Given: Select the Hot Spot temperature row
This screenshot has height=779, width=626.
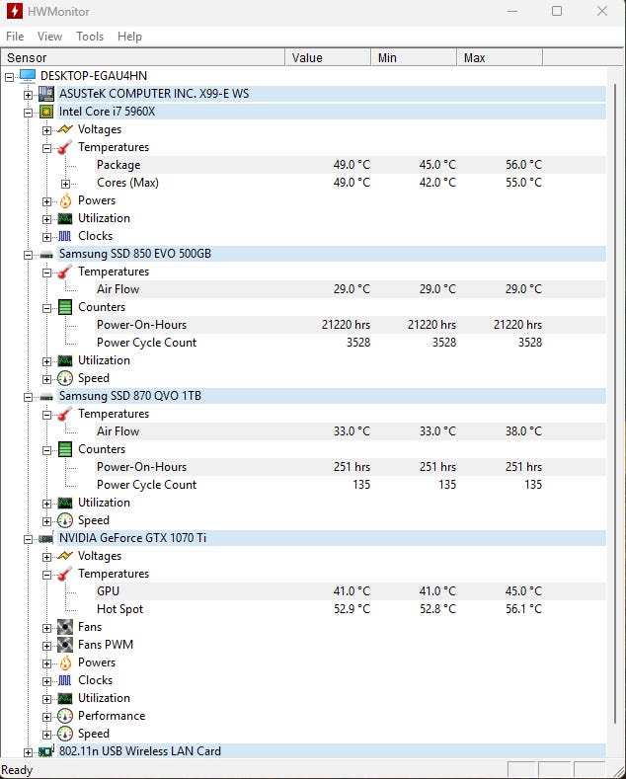Looking at the screenshot, I should pos(119,609).
